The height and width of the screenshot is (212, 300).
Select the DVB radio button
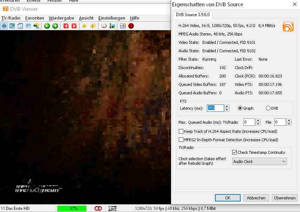click(268, 108)
